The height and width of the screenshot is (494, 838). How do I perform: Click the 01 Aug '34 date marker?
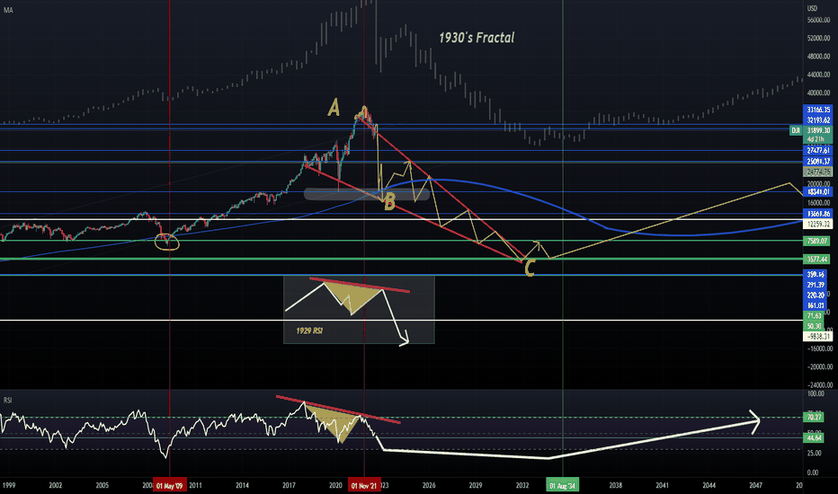tap(562, 485)
